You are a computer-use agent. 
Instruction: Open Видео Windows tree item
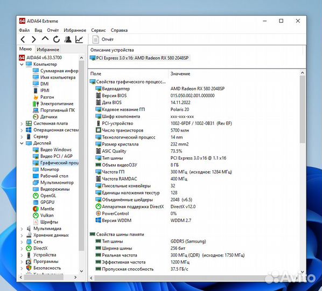pyautogui.click(x=52, y=150)
